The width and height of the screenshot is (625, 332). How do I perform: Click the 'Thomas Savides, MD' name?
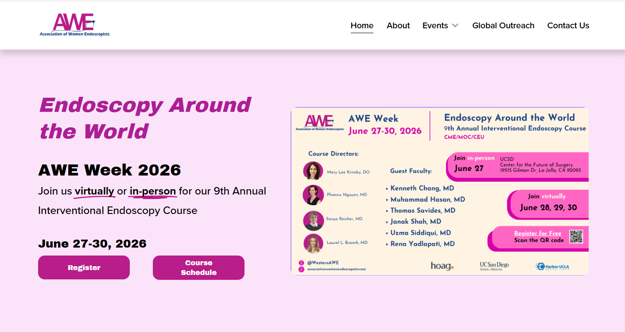[423, 210]
